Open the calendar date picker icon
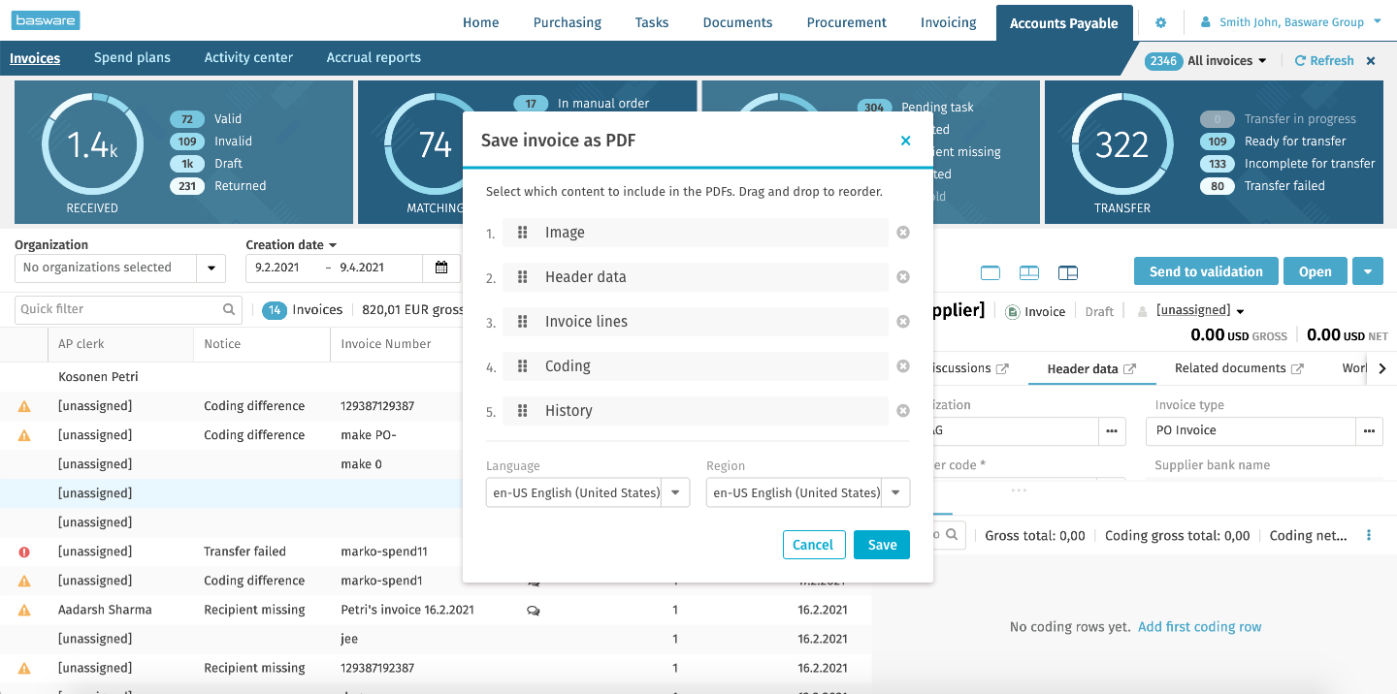1397x694 pixels. tap(441, 268)
